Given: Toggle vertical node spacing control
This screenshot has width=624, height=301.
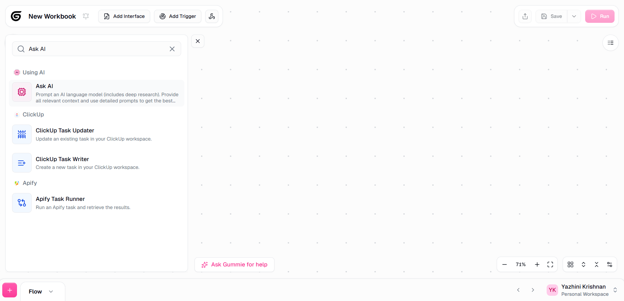Looking at the screenshot, I should pyautogui.click(x=584, y=264).
